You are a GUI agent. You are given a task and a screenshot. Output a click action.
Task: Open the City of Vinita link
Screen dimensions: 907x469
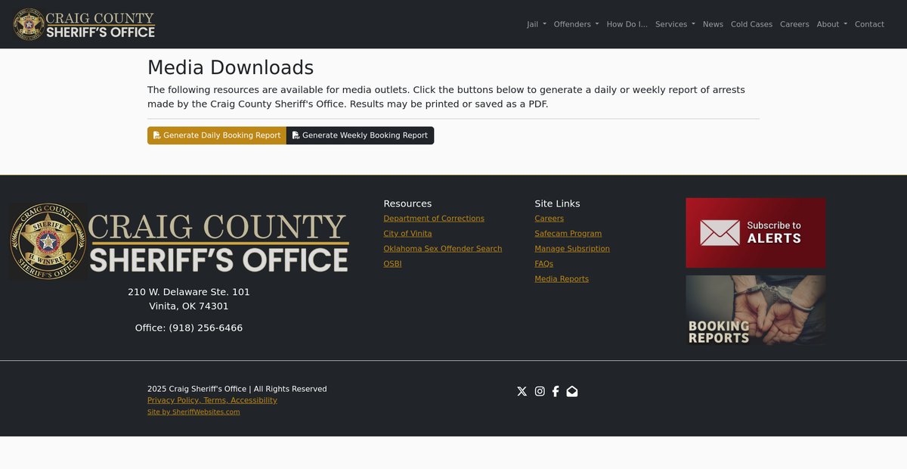click(x=407, y=234)
